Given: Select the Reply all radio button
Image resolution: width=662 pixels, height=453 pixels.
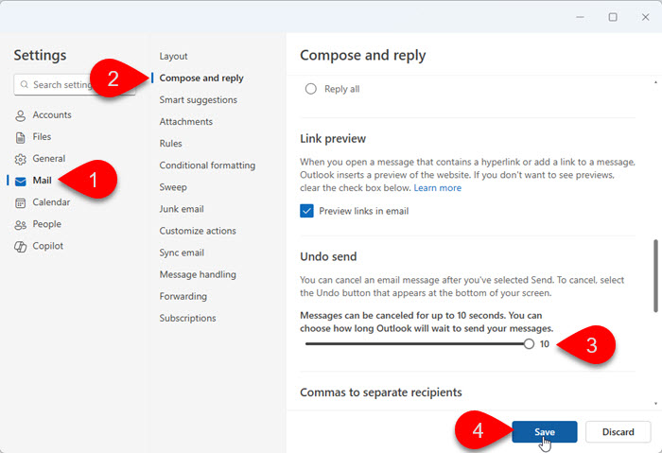Looking at the screenshot, I should point(310,89).
